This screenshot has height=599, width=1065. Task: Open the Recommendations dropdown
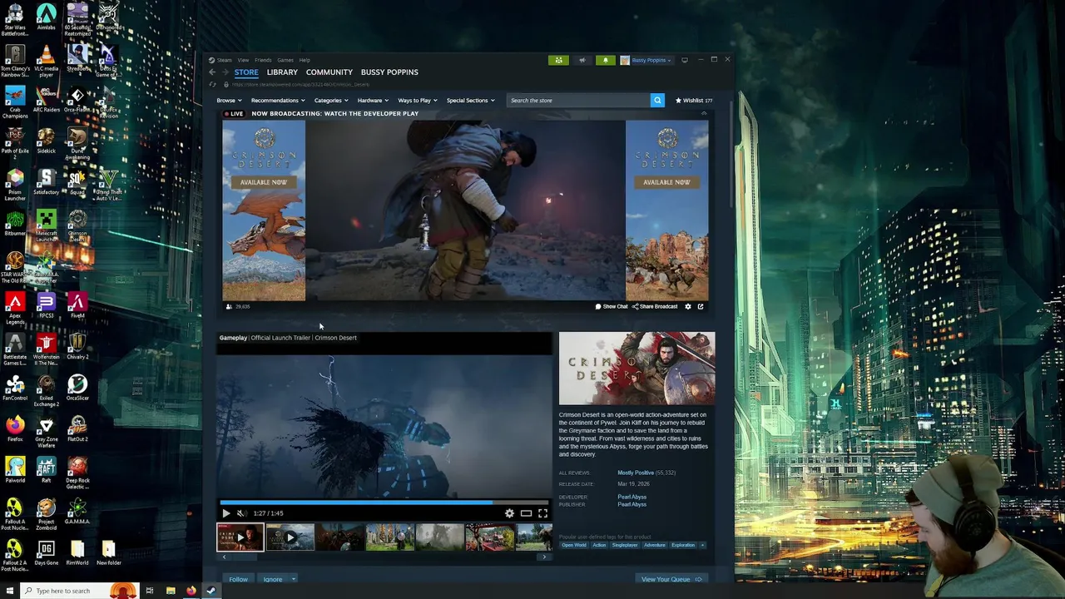tap(278, 101)
